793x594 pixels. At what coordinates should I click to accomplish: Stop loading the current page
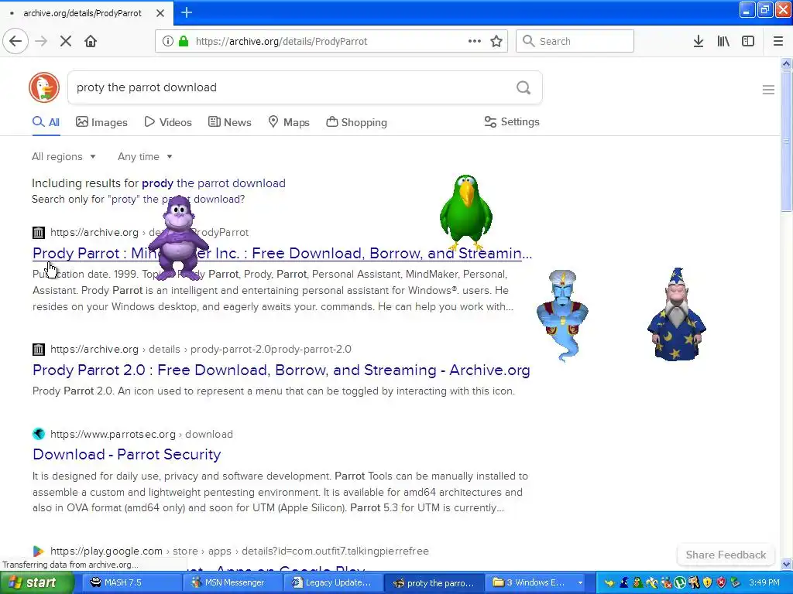66,41
